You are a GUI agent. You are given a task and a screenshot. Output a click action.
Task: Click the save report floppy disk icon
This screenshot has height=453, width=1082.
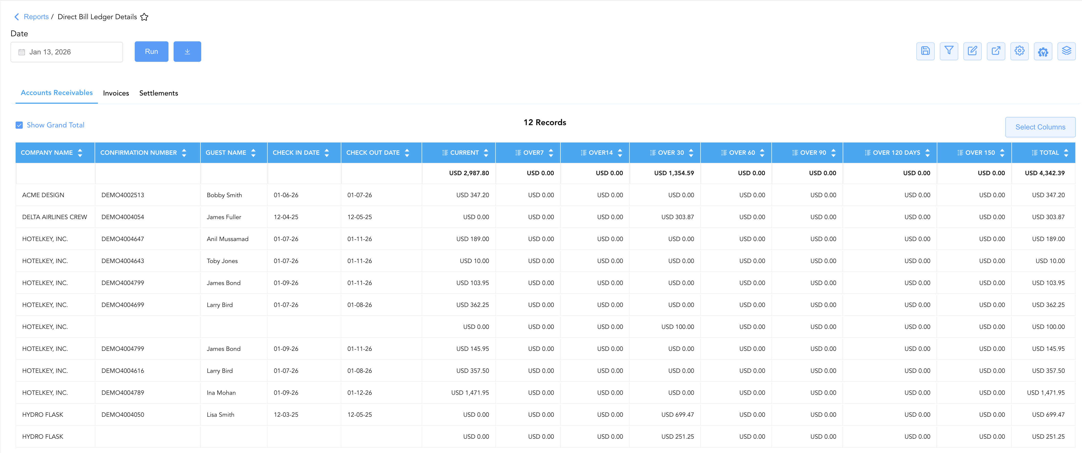click(x=925, y=51)
